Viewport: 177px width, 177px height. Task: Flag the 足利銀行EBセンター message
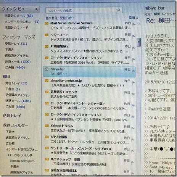[x=133, y=94]
